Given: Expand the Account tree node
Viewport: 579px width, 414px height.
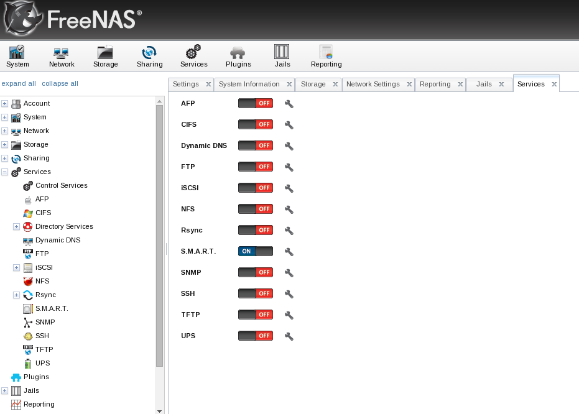Looking at the screenshot, I should coord(4,104).
